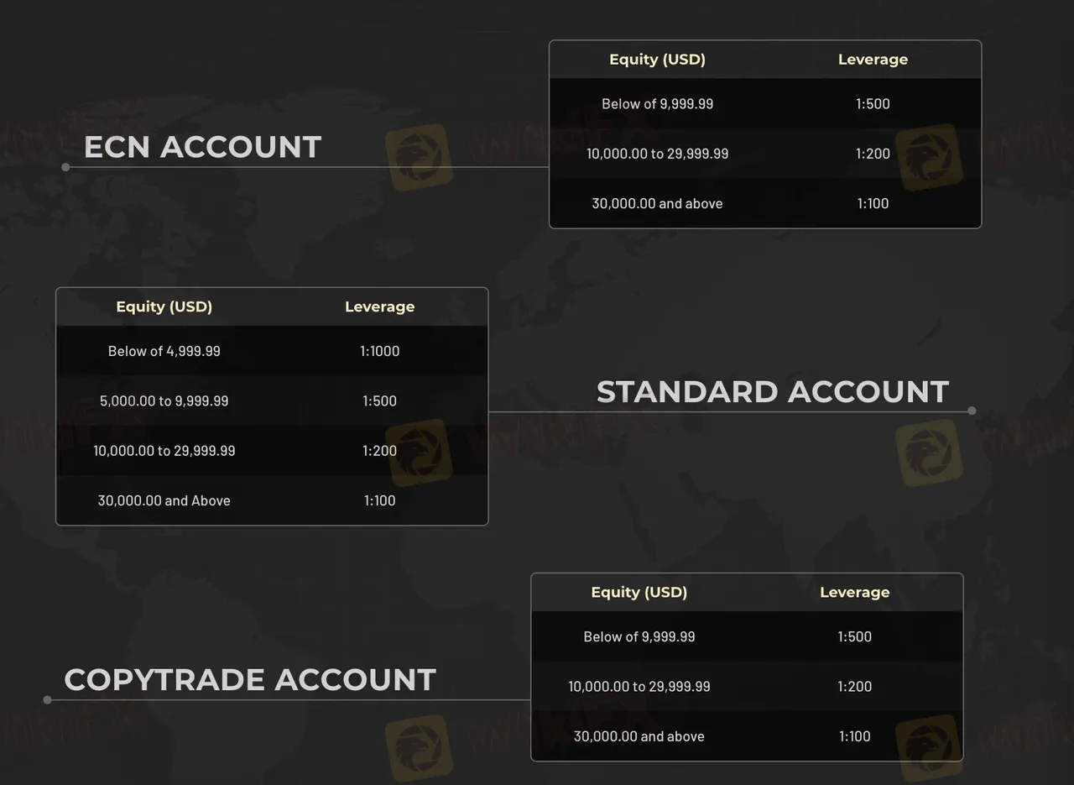Click Leverage header in Copytrade account table
1074x785 pixels.
coord(854,592)
